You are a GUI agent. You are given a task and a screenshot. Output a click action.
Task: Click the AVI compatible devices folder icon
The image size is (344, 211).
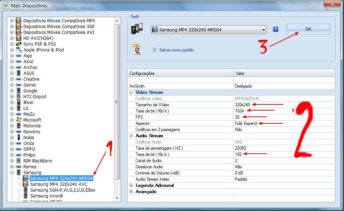(19, 32)
